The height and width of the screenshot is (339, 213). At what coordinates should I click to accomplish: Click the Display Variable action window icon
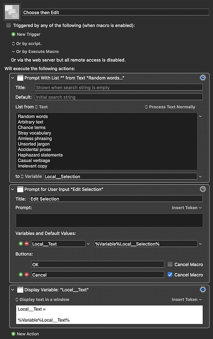[20, 290]
